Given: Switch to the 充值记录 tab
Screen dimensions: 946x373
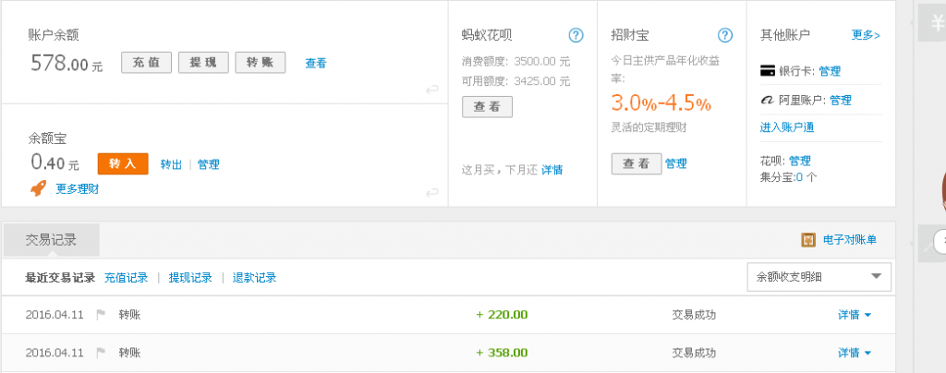Looking at the screenshot, I should pos(127,278).
